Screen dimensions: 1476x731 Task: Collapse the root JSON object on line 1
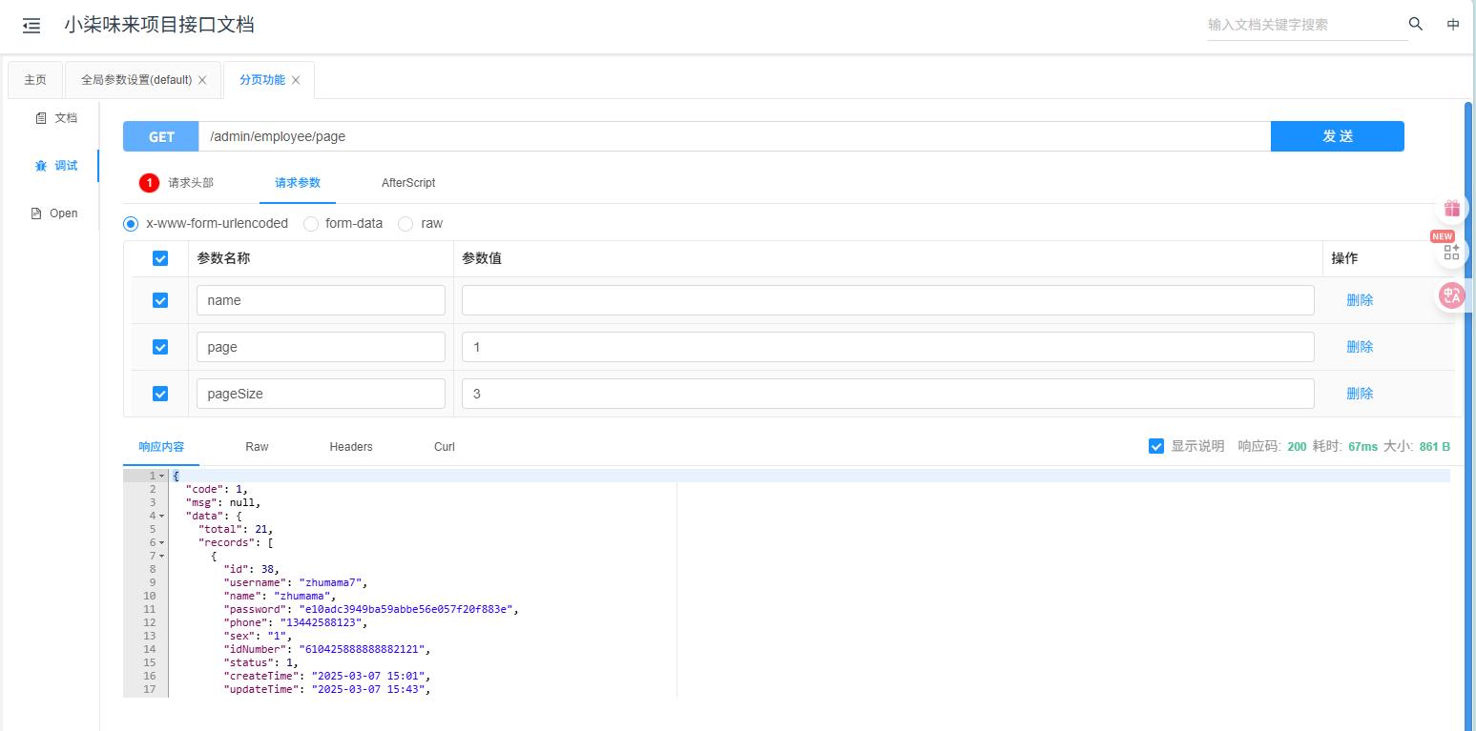pyautogui.click(x=162, y=476)
